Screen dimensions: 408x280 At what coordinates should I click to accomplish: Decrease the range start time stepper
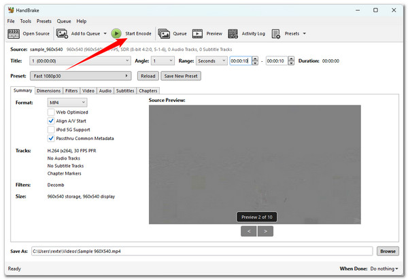tap(255, 63)
